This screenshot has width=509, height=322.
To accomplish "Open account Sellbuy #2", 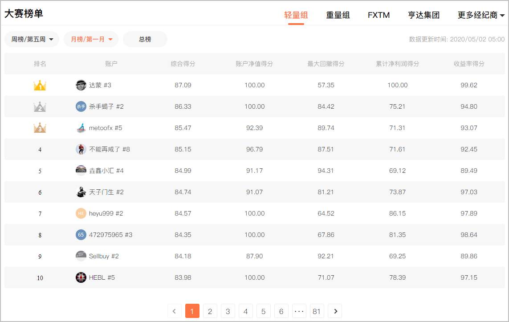I will [x=104, y=256].
